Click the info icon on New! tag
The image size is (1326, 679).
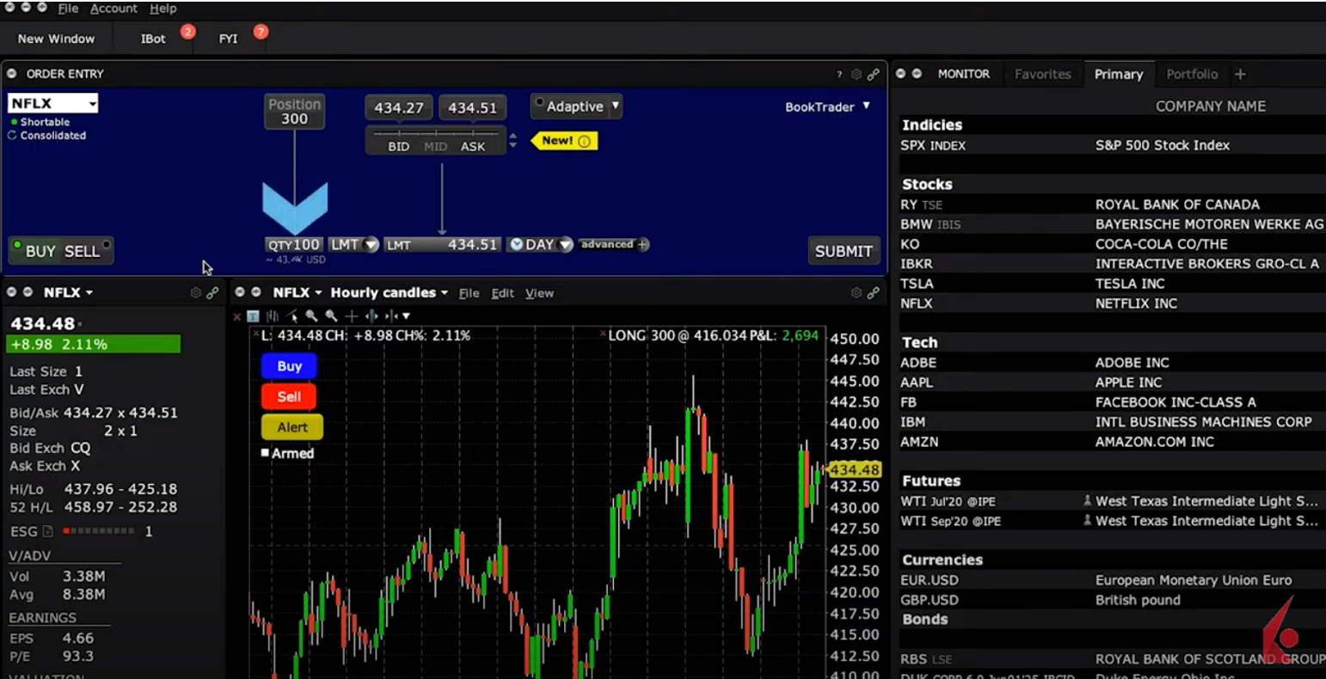click(x=584, y=141)
